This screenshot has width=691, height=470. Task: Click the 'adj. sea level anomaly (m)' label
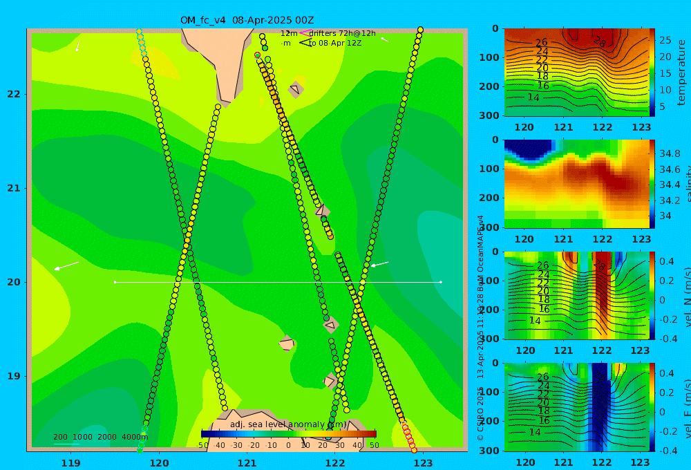coord(287,424)
